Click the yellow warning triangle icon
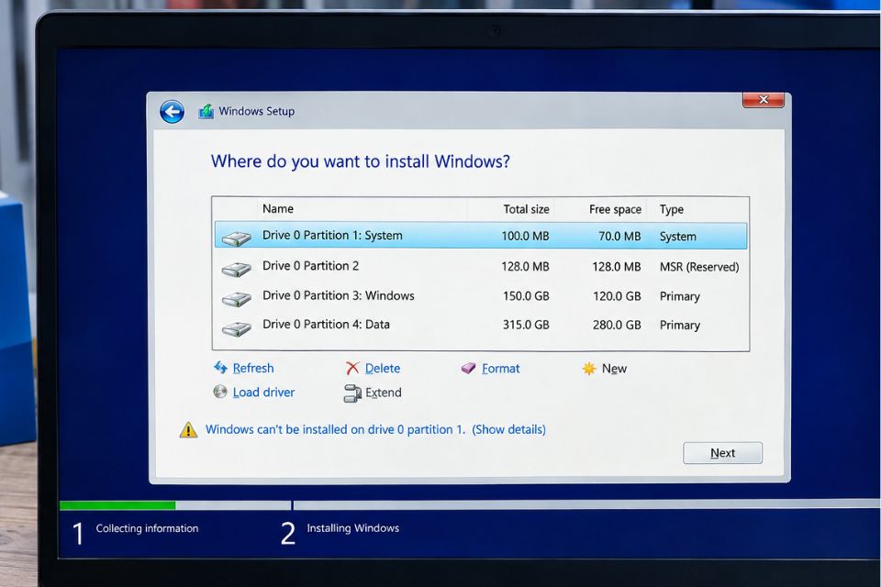Viewport: 881px width, 587px height. click(188, 430)
